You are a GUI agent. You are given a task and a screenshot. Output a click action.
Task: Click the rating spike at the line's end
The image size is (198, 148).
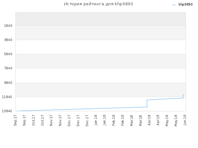(x=183, y=96)
